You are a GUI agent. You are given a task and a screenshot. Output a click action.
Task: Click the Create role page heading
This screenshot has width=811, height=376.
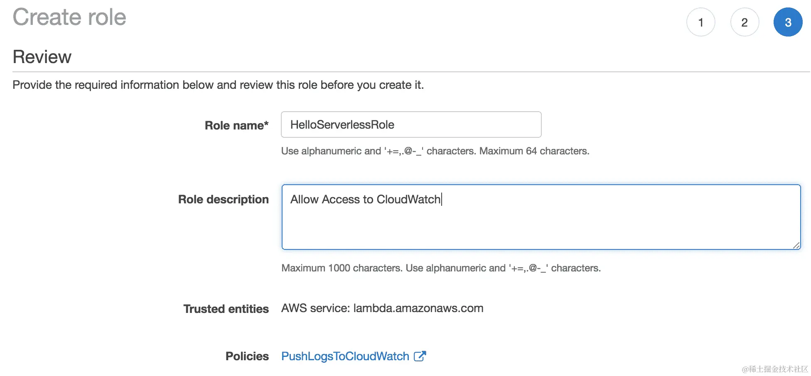point(69,17)
